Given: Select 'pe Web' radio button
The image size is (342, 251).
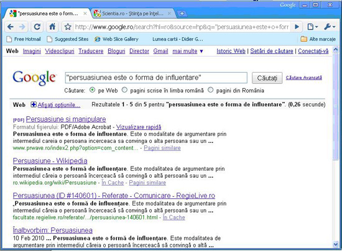Looking at the screenshot, I should [93, 90].
